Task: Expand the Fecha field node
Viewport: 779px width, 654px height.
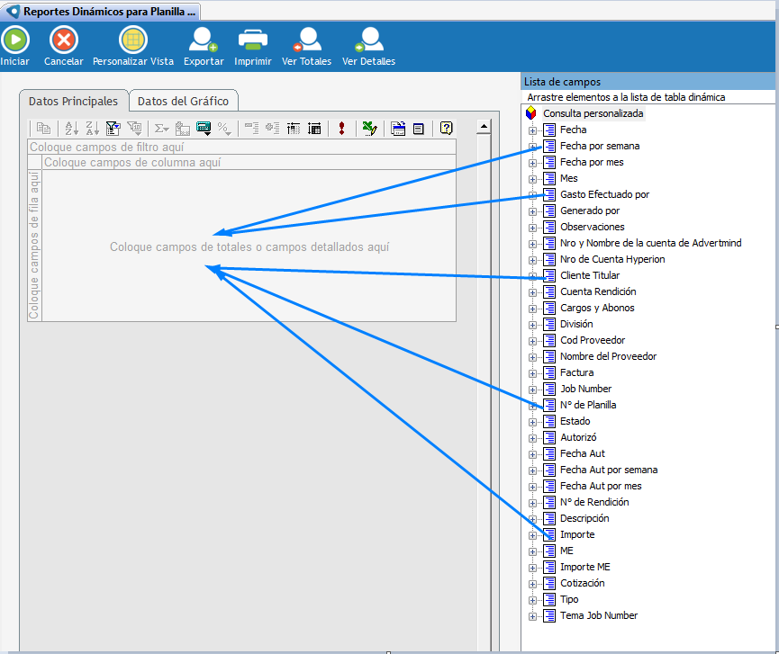Action: [532, 130]
